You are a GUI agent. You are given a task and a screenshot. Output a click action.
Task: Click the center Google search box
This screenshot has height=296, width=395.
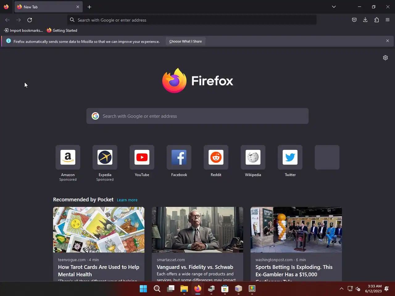tap(197, 116)
